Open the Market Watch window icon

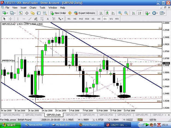click(x=21, y=13)
